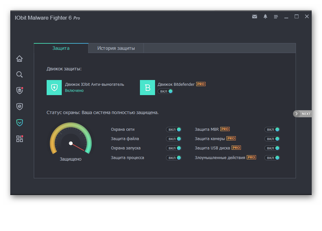Toggle the Защита MBR switch

272,129
